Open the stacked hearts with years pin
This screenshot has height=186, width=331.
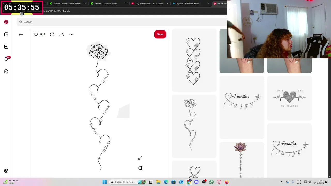[x=194, y=60]
